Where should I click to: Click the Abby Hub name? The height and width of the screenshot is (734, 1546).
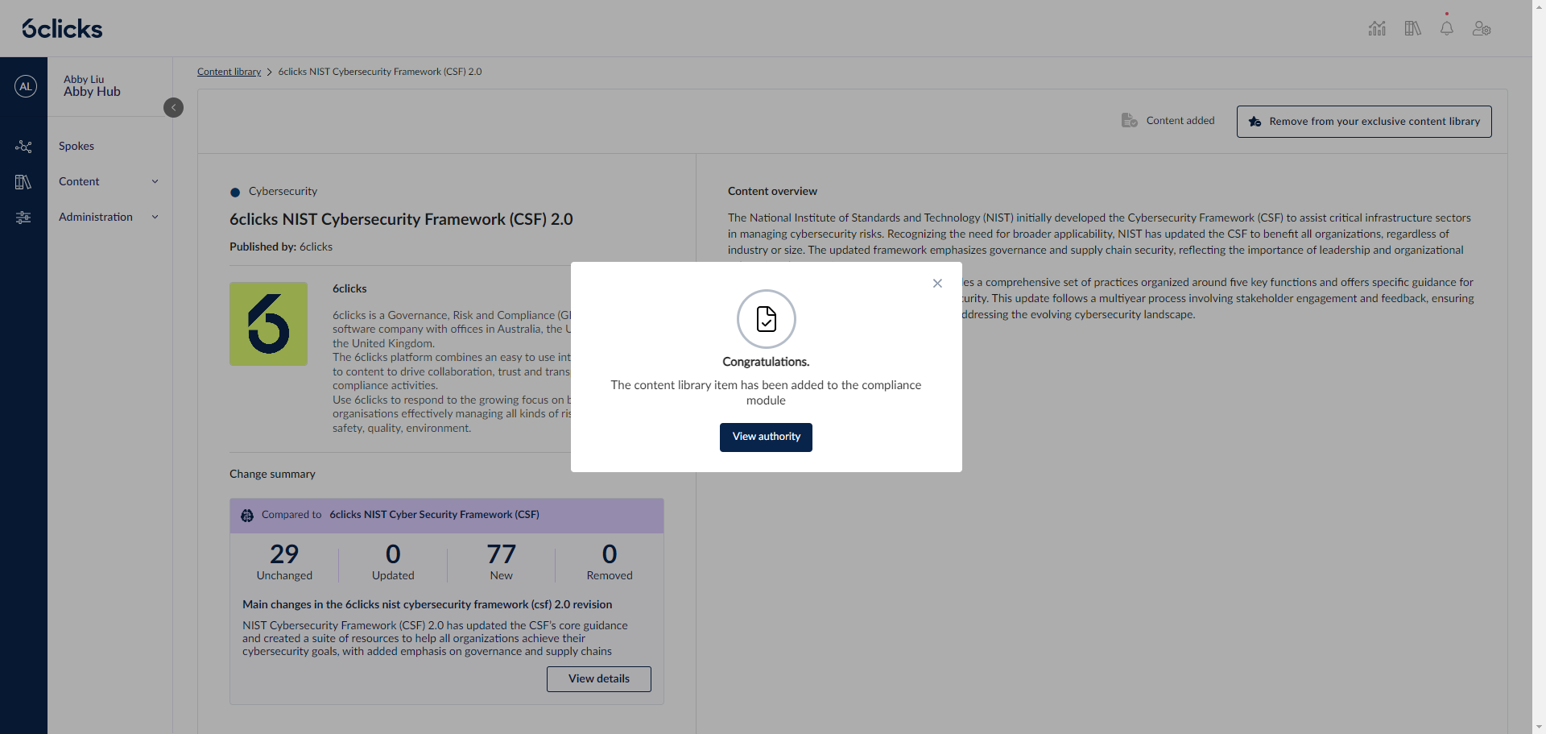coord(92,92)
